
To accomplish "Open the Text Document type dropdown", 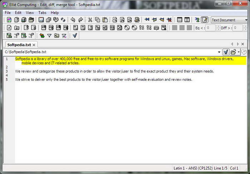I will coord(229,20).
